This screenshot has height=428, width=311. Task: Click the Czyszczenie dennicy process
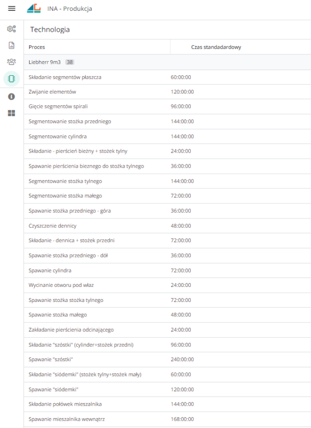point(53,226)
